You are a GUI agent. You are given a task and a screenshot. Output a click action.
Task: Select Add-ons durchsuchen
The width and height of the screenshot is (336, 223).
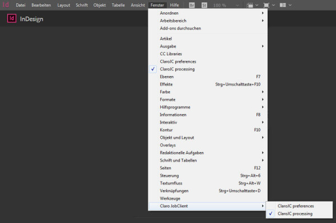[208, 28]
